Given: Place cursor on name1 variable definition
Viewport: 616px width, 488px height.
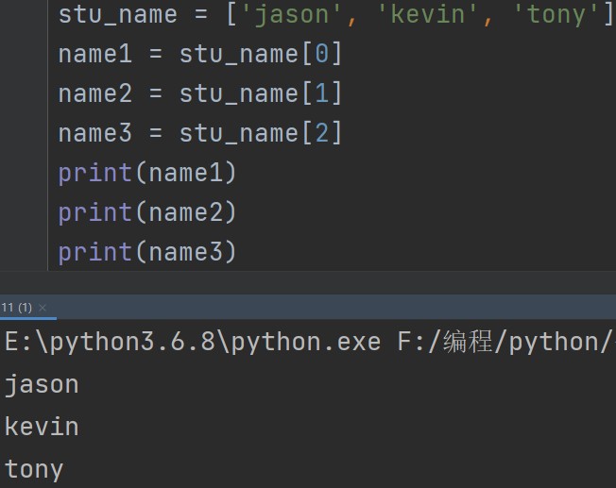Looking at the screenshot, I should 94,55.
